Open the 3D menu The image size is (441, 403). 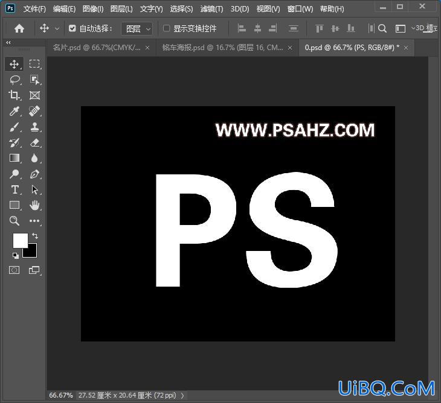point(240,9)
